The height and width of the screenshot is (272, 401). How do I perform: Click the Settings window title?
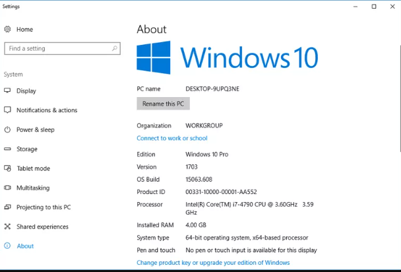point(11,7)
